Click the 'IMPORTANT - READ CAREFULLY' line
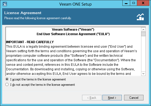The image size is (151, 106). (x=30, y=42)
